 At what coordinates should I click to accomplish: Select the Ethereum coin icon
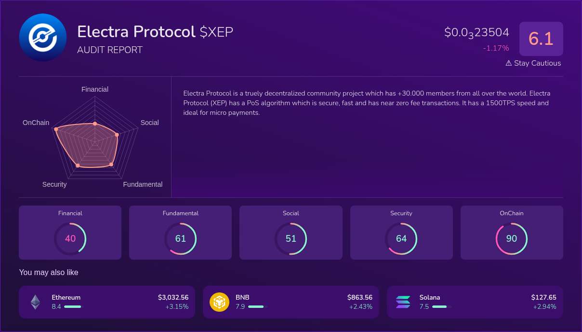click(x=35, y=301)
